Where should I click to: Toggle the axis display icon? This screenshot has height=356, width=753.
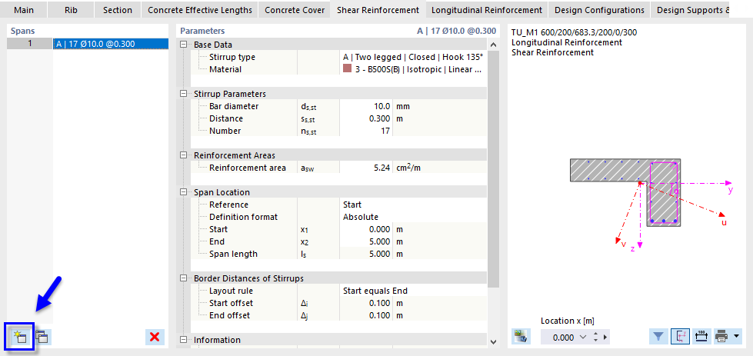click(680, 336)
